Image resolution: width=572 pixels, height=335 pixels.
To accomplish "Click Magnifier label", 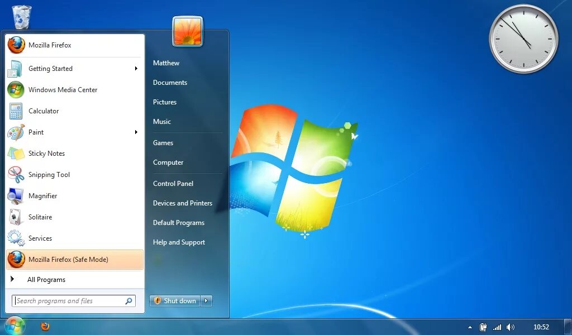I will pyautogui.click(x=42, y=196).
